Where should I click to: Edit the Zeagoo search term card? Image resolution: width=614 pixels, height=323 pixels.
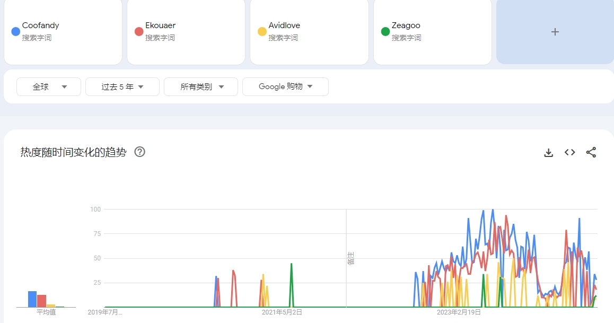pos(433,32)
